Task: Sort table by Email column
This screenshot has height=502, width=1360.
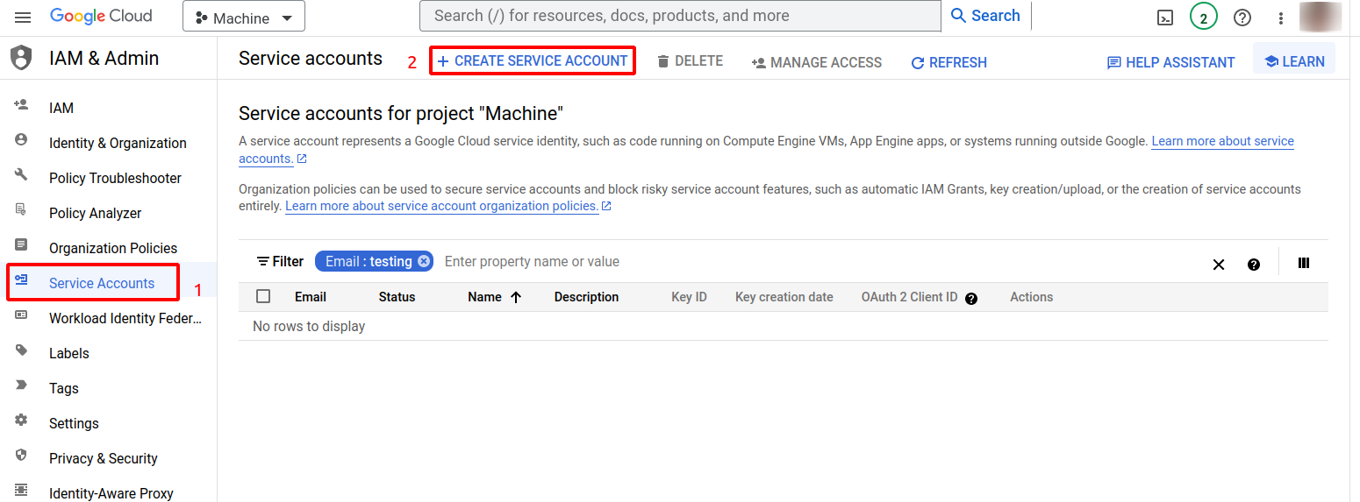Action: 311,297
